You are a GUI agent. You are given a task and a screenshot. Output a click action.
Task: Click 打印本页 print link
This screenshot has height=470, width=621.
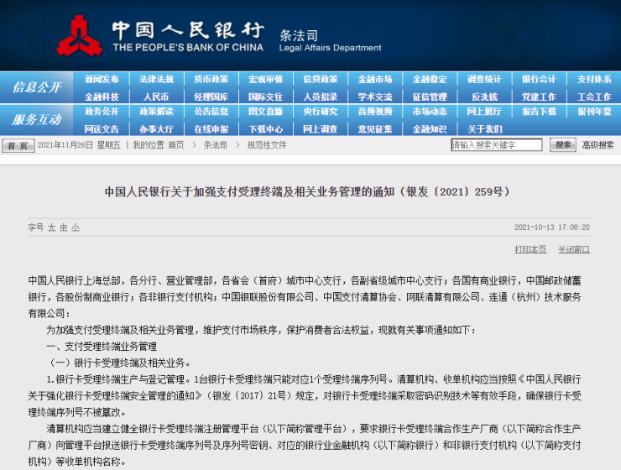pos(530,249)
